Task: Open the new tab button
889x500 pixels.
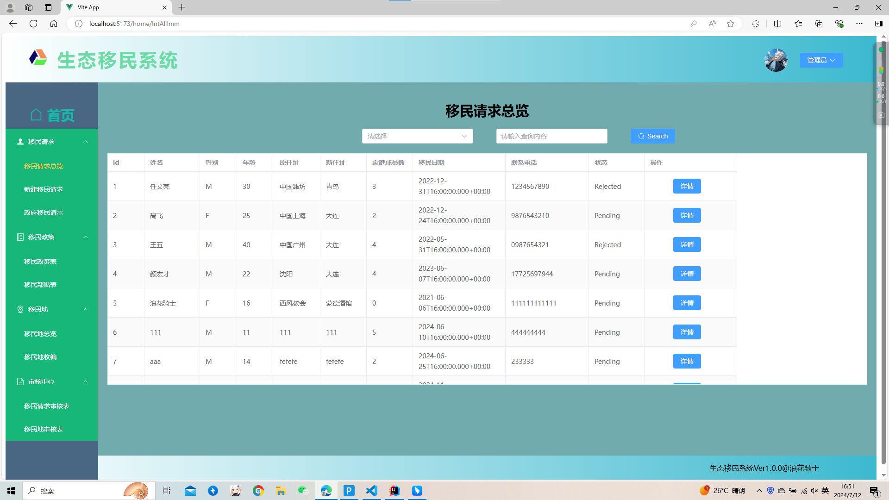Action: pyautogui.click(x=182, y=7)
